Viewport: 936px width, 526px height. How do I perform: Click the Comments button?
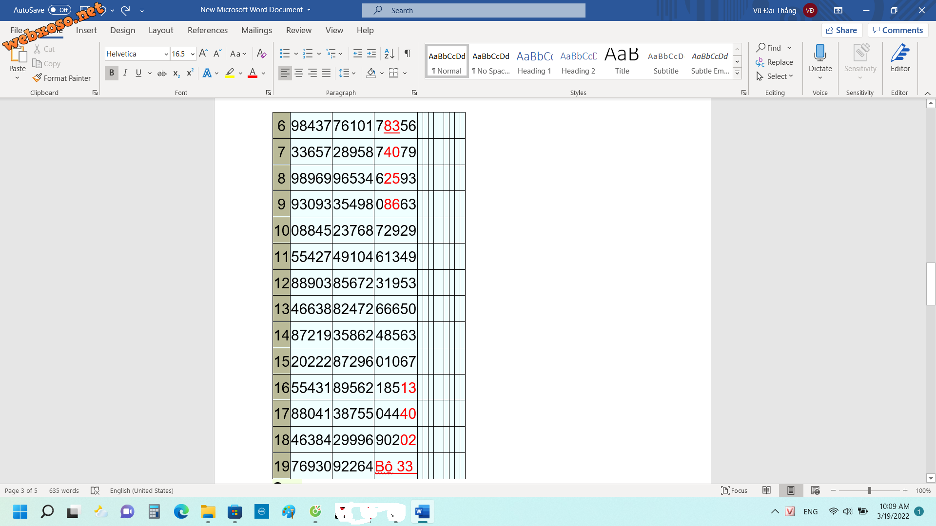click(x=898, y=30)
